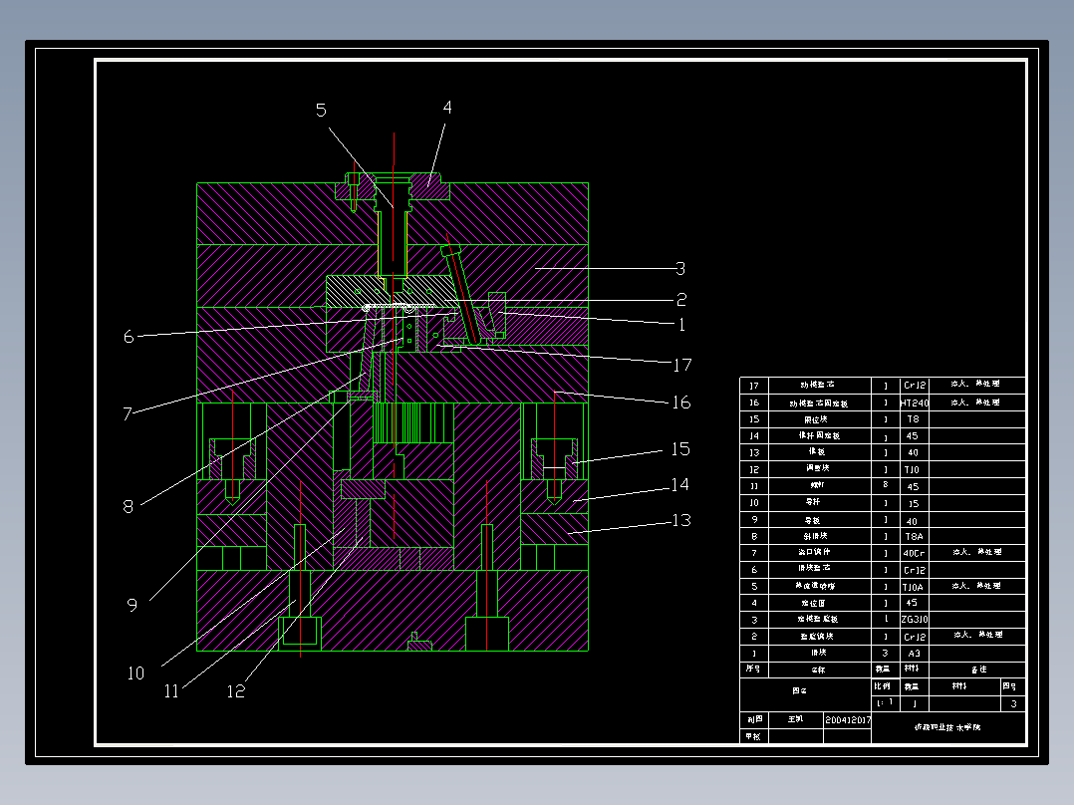This screenshot has height=805, width=1074.
Task: Click the row number 10 cell in parts table
Action: coord(754,503)
